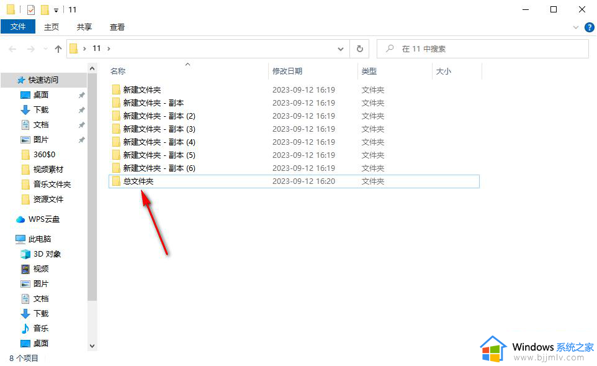This screenshot has height=366, width=597.
Task: Open 文档 under 此电脑
Action: [41, 298]
